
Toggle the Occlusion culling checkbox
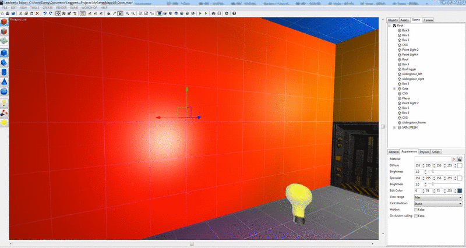point(416,216)
